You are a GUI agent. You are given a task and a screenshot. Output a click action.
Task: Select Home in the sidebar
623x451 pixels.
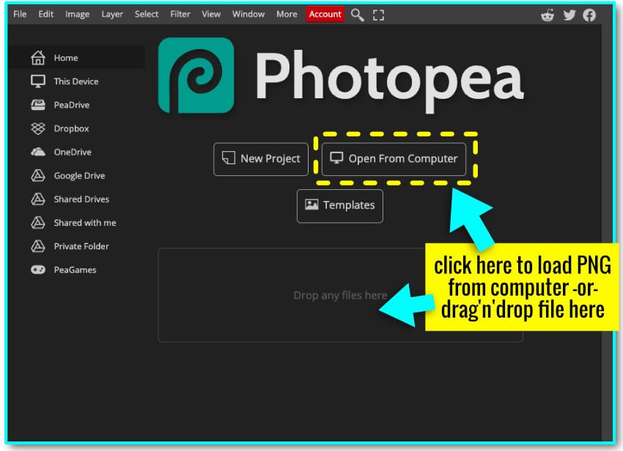tap(76, 58)
